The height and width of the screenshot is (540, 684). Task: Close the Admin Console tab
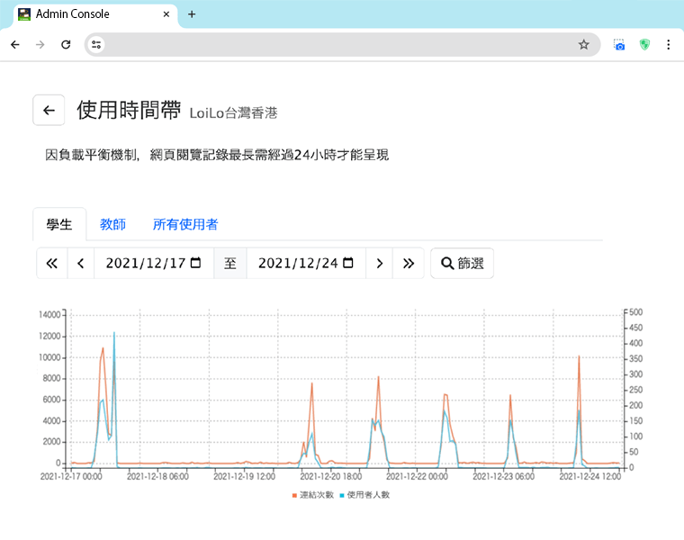coord(166,14)
